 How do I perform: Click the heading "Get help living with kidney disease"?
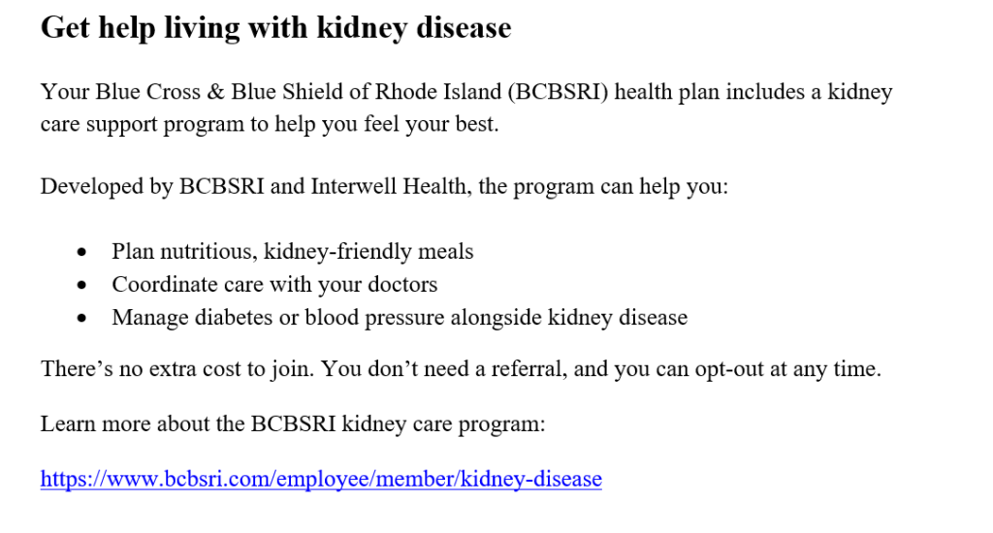(275, 28)
